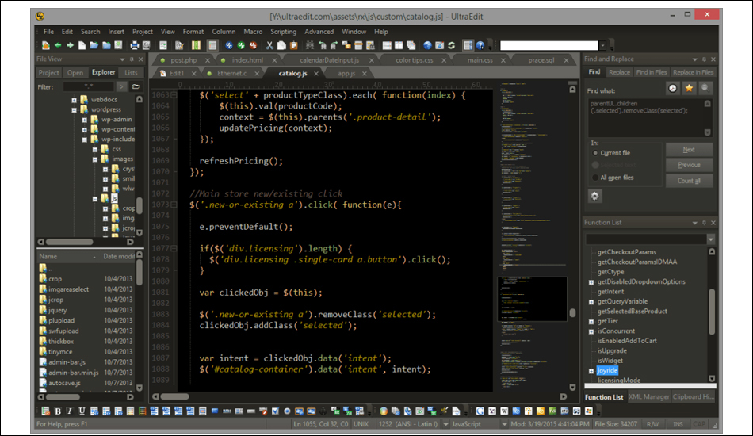
Task: Open the Column menu
Action: point(224,31)
